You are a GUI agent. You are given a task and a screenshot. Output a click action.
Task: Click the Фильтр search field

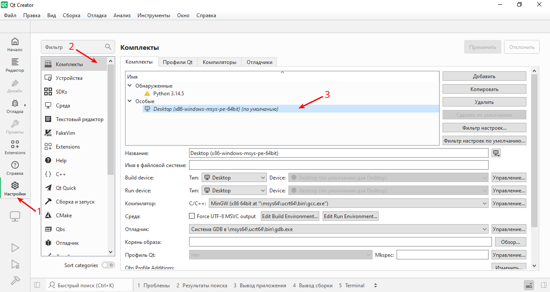(78, 47)
